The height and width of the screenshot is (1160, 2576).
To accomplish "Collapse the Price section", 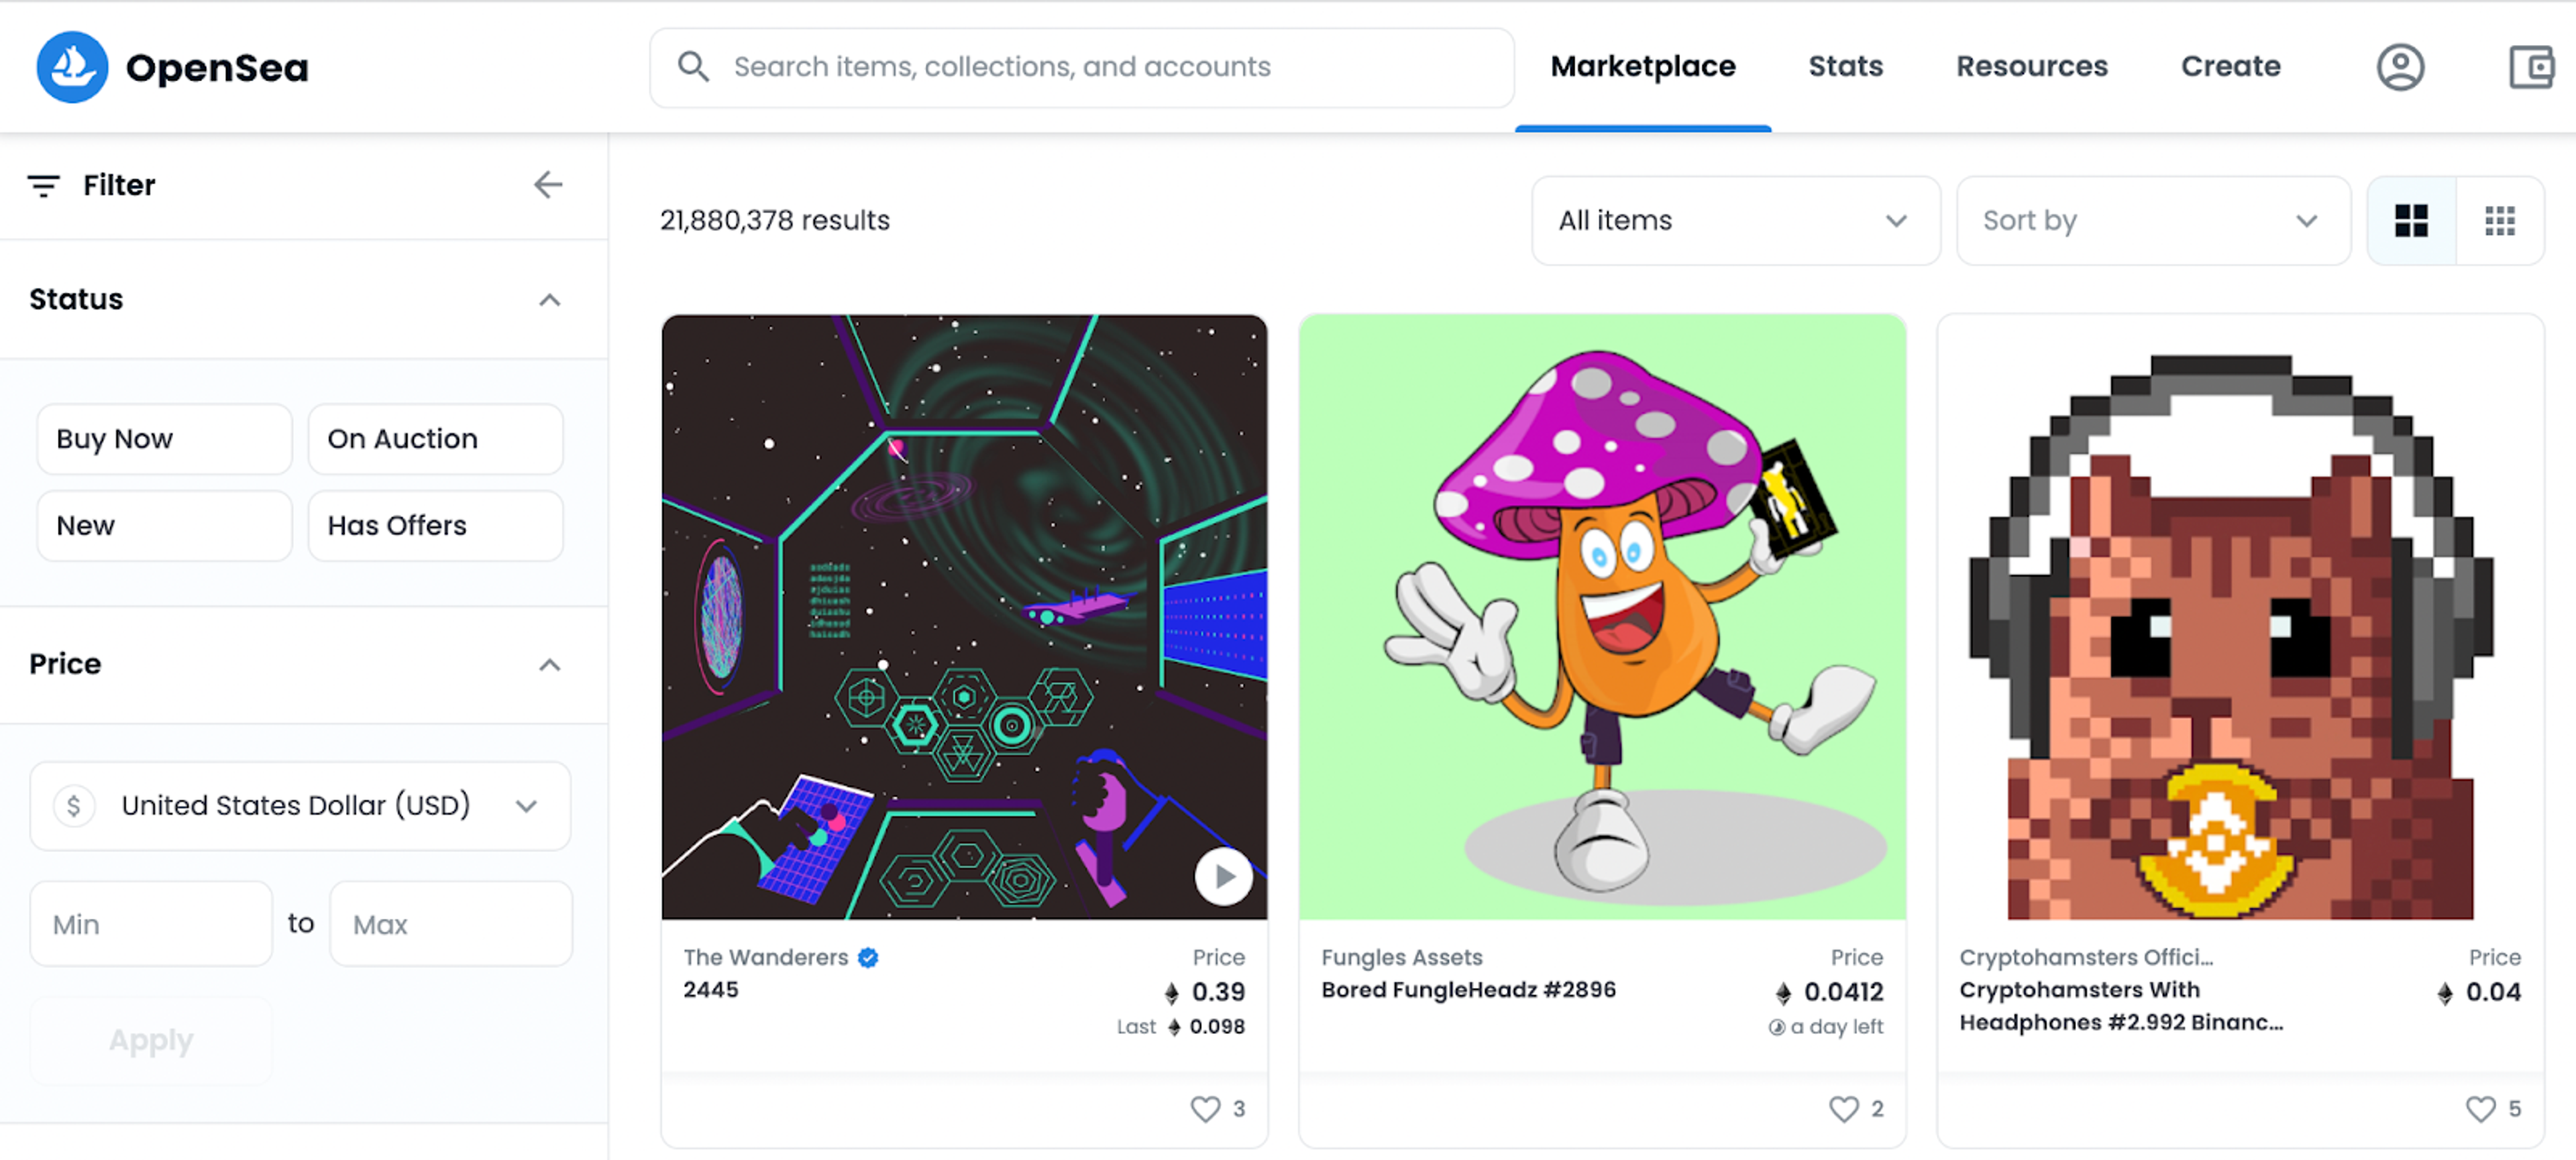I will point(549,664).
